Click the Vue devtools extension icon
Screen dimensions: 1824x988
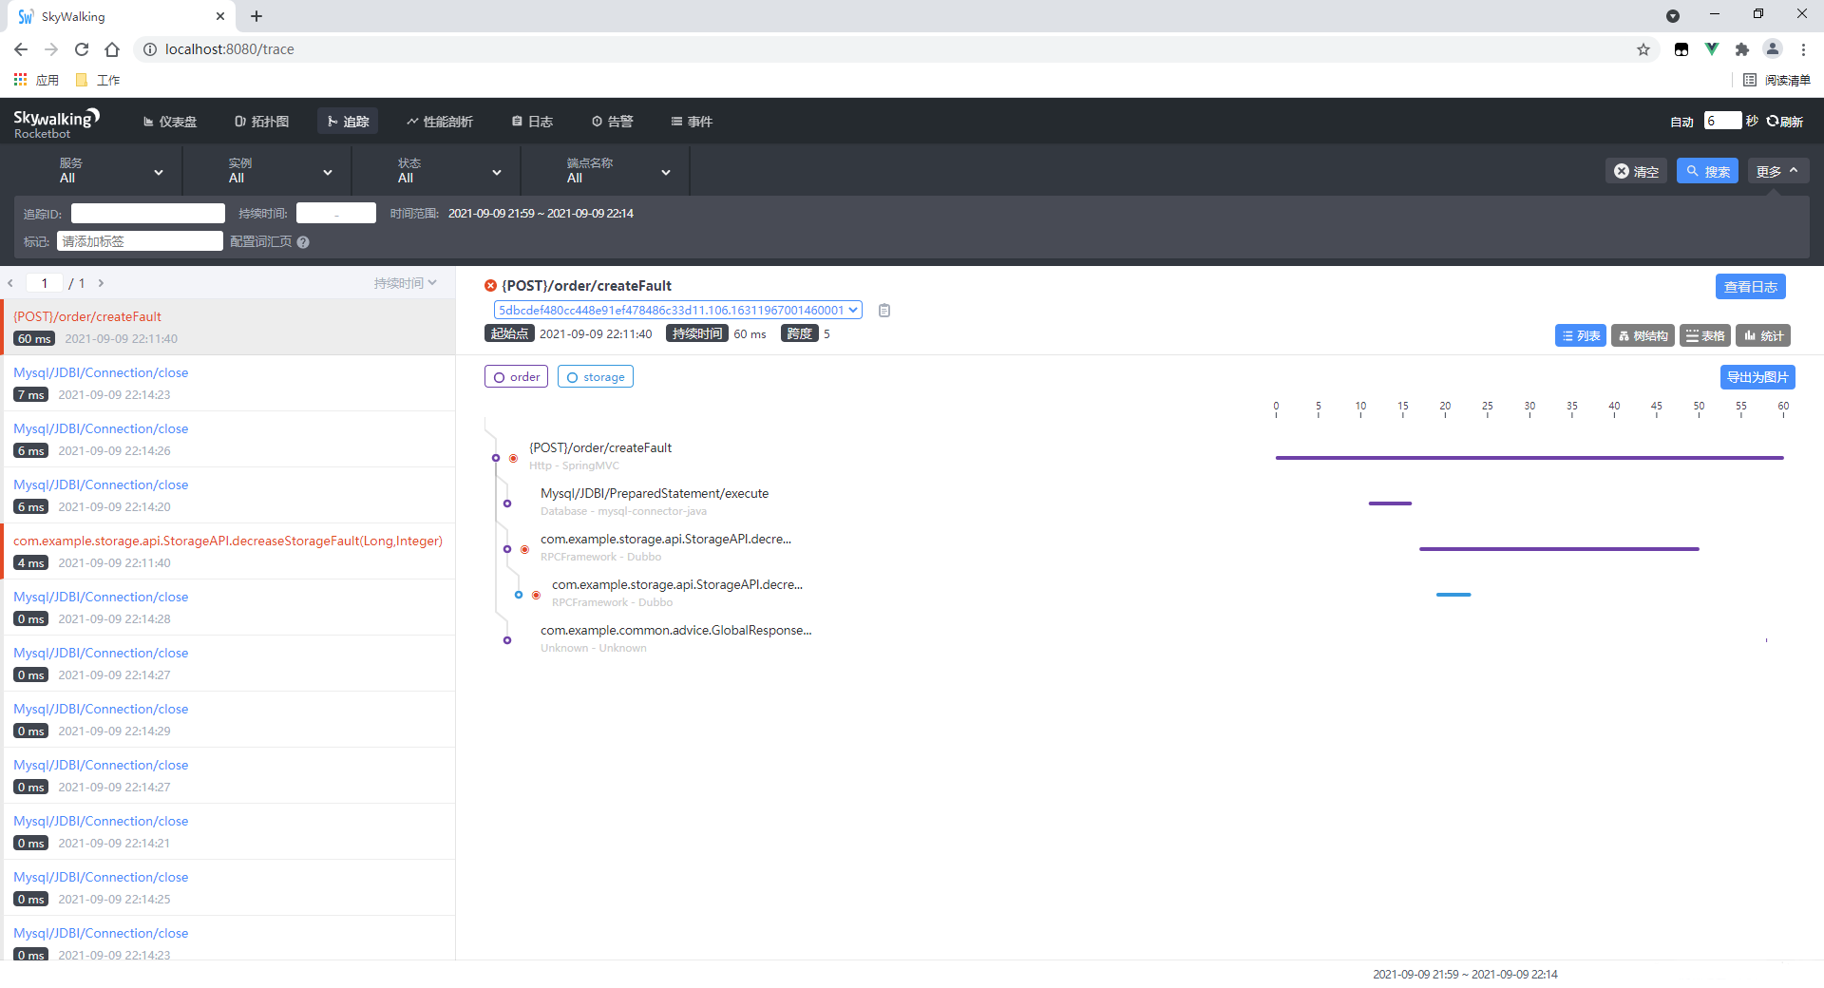(x=1712, y=49)
